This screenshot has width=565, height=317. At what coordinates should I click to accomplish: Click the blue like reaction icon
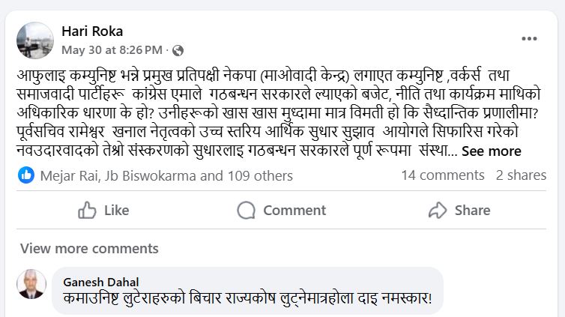click(26, 175)
